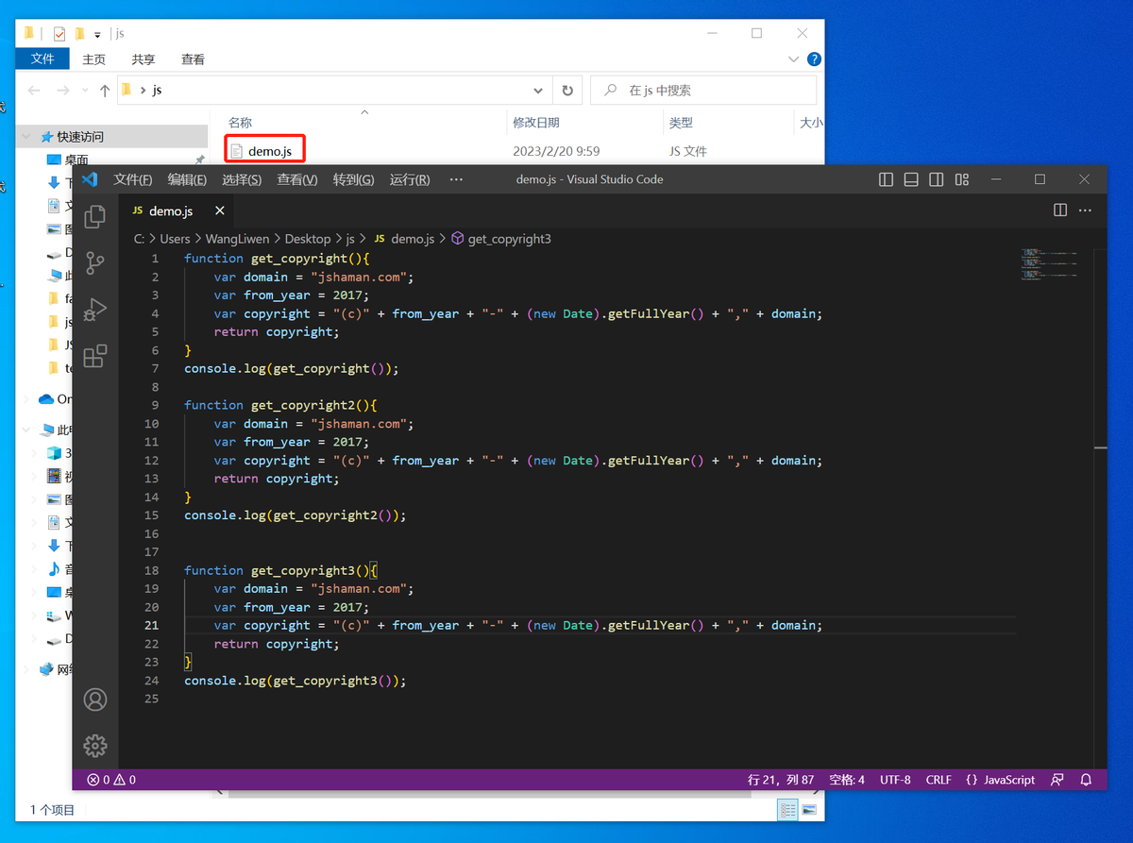Go forward in File Explorer navigation
1133x843 pixels.
pyautogui.click(x=63, y=91)
